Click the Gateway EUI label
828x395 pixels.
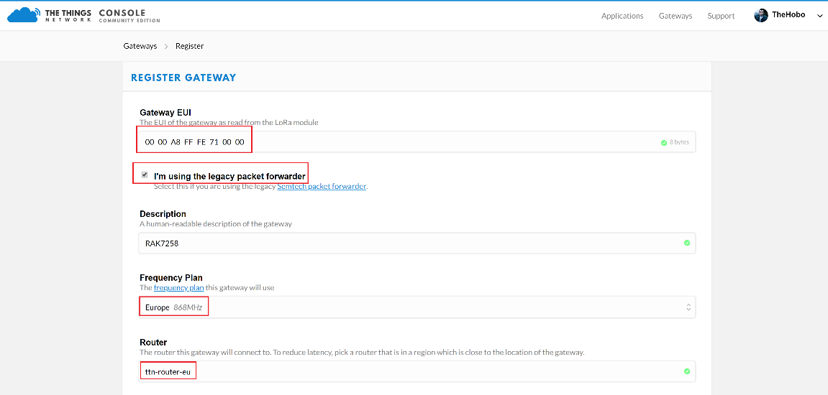coord(165,112)
